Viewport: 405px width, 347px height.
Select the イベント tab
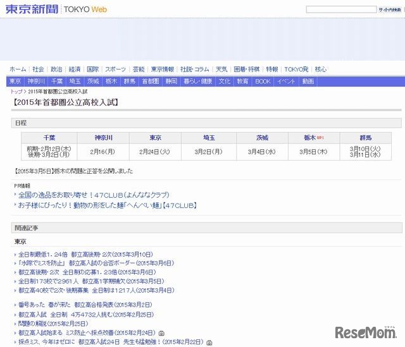286,82
